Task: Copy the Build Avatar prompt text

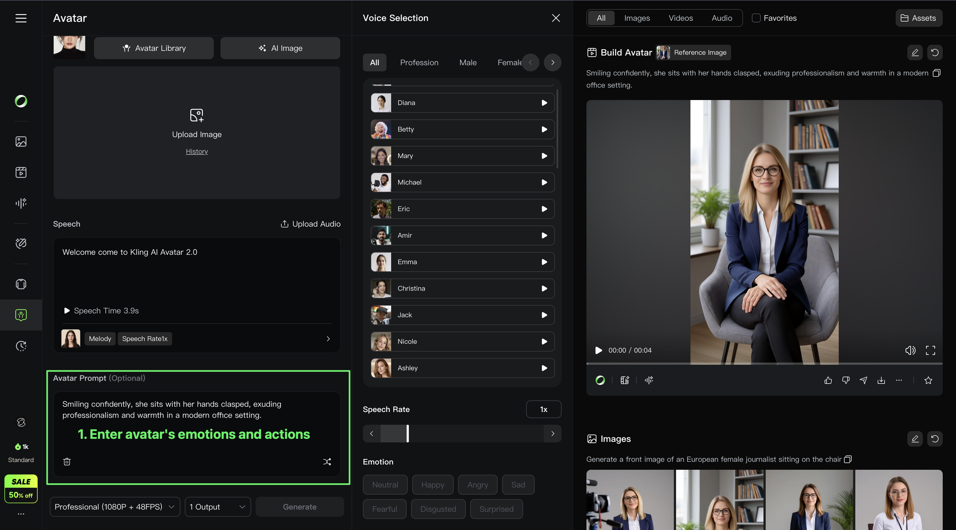Action: click(936, 73)
